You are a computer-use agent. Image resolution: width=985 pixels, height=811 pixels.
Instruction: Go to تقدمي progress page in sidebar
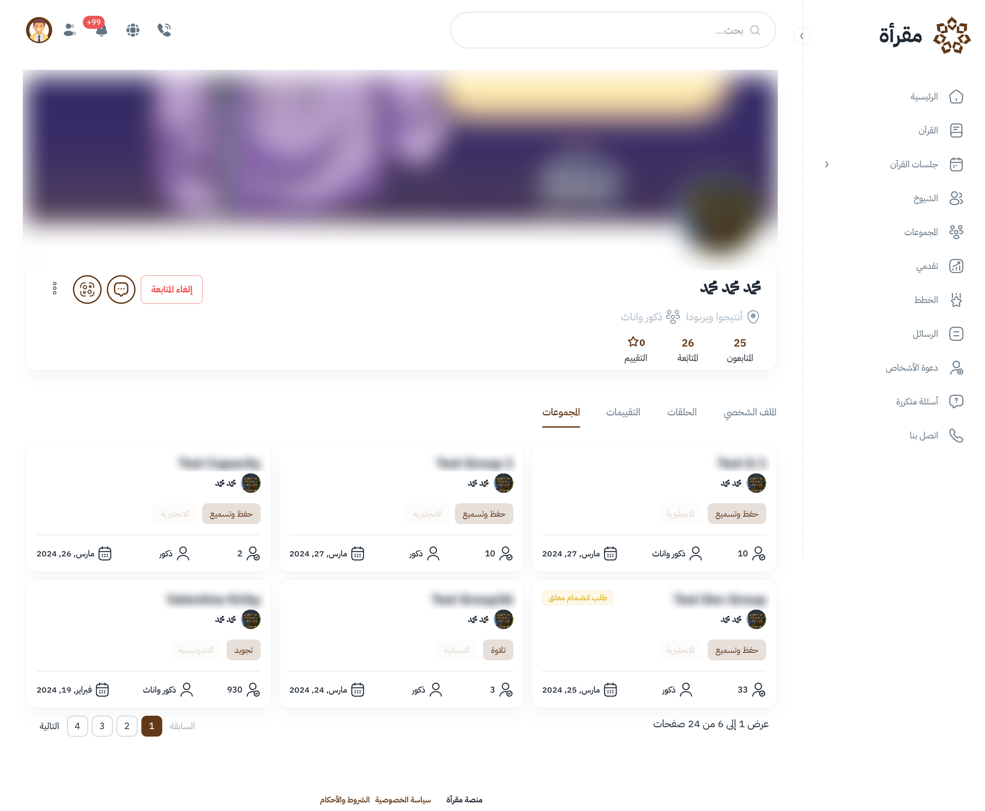[x=940, y=266]
